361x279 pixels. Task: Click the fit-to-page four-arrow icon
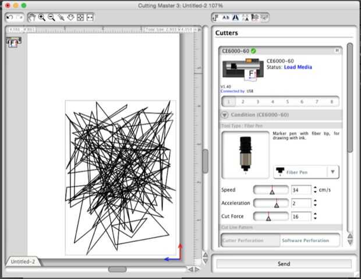(80, 17)
